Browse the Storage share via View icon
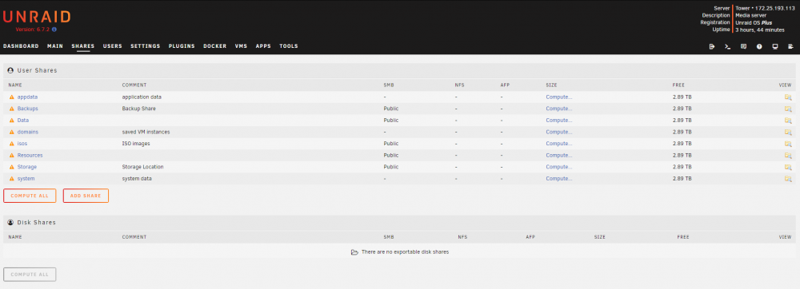 pyautogui.click(x=788, y=167)
